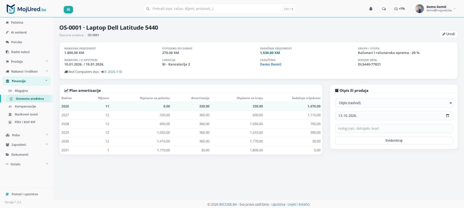Open the Otpis (rashod) dropdown

(394, 103)
